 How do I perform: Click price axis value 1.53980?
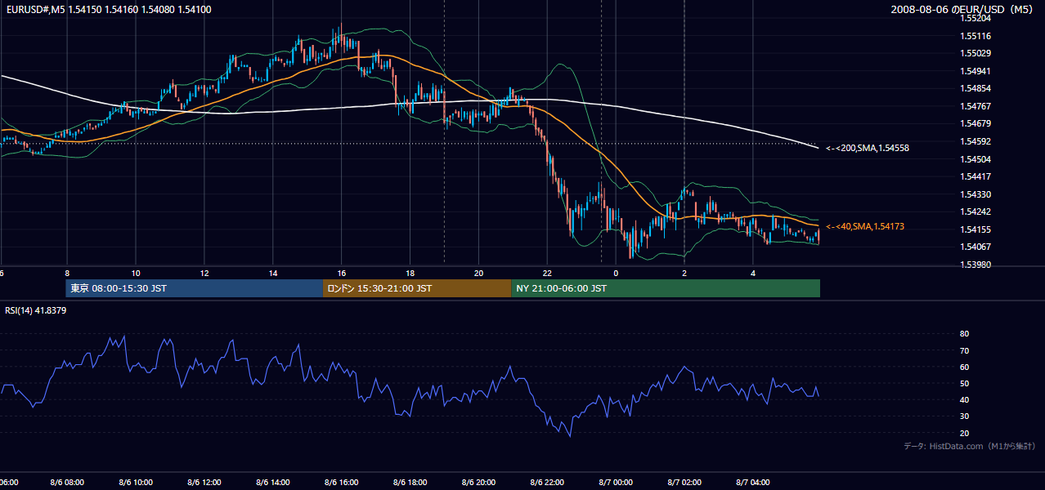(976, 265)
